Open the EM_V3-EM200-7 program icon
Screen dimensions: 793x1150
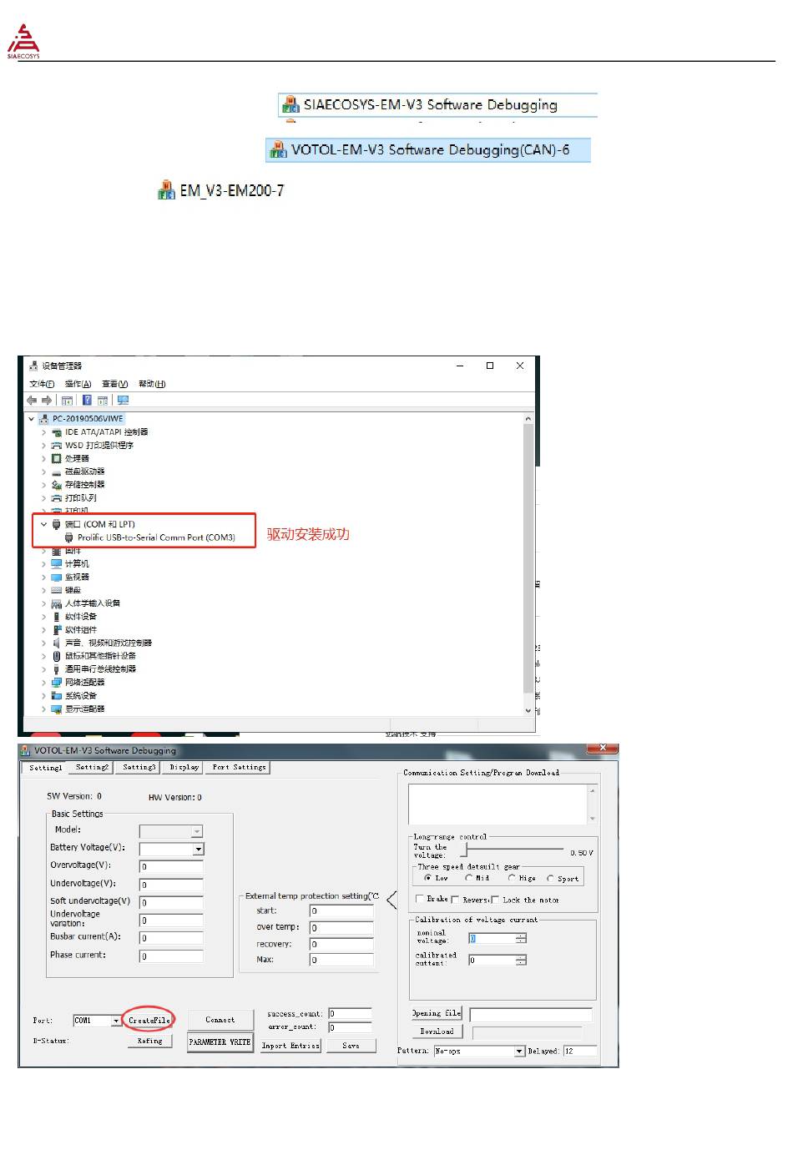tap(167, 191)
